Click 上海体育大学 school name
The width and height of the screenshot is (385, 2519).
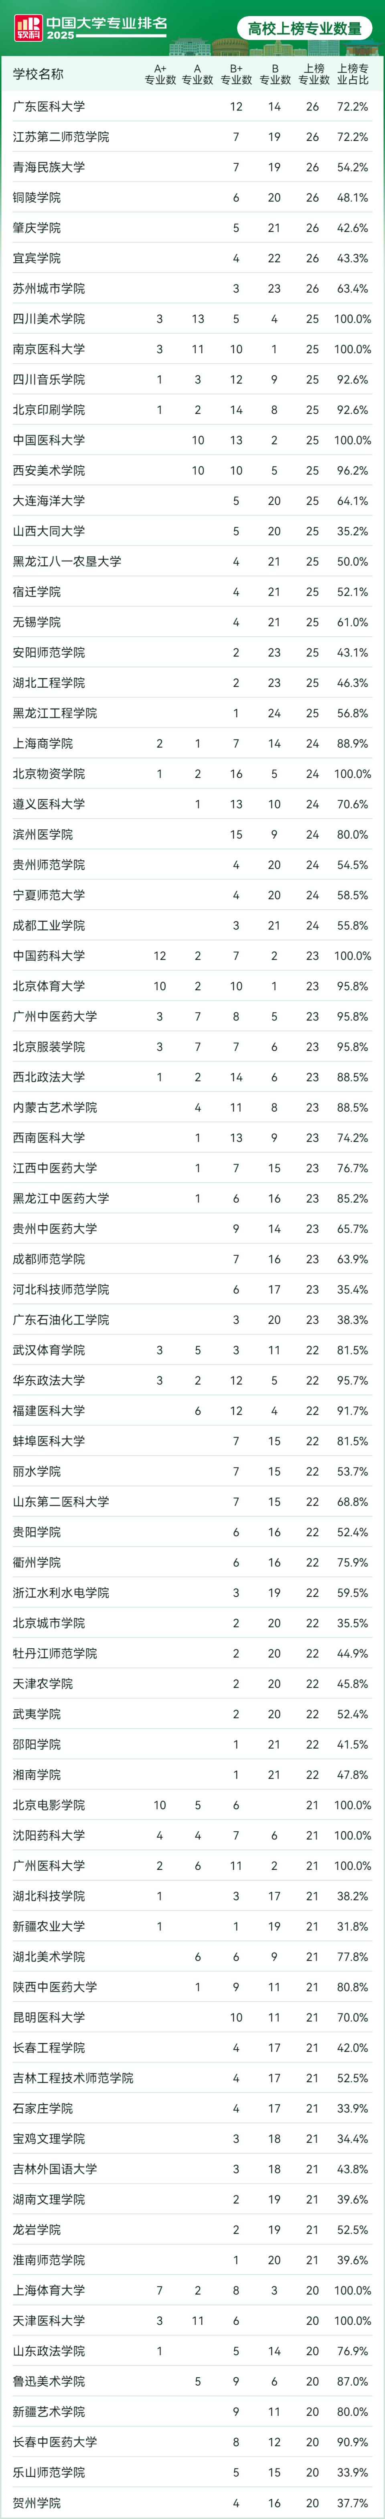(49, 2290)
